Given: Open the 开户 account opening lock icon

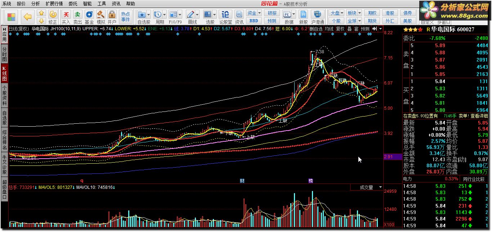Looking at the screenshot, I should 112,17.
